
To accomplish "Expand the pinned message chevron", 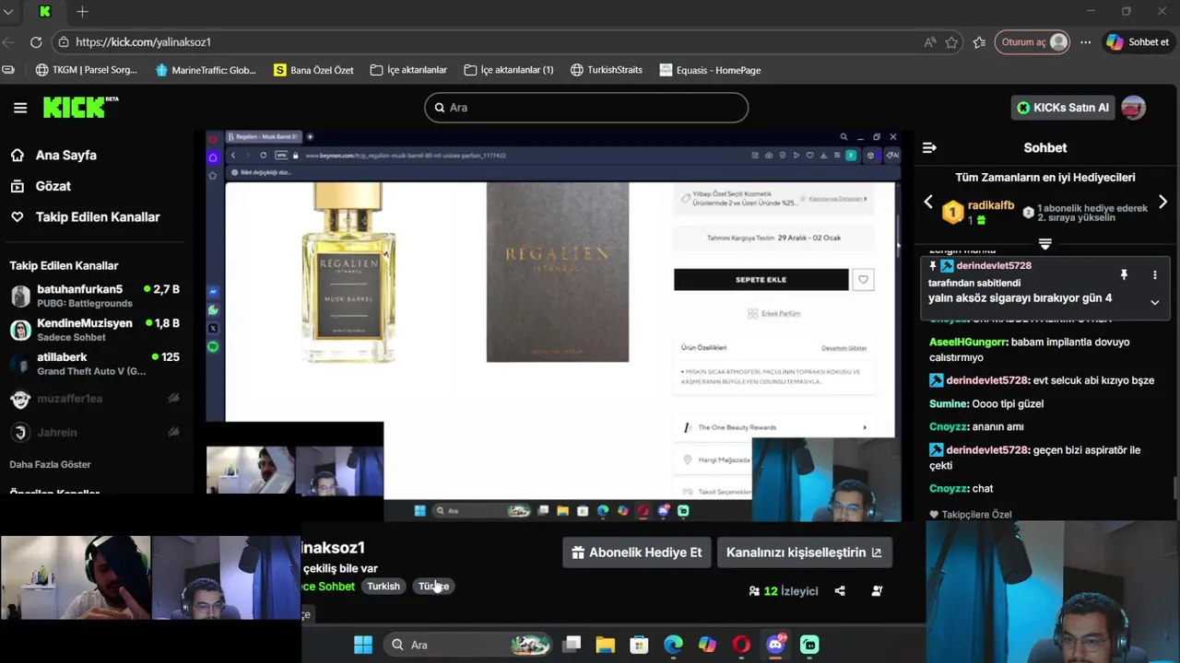I will tap(1154, 302).
